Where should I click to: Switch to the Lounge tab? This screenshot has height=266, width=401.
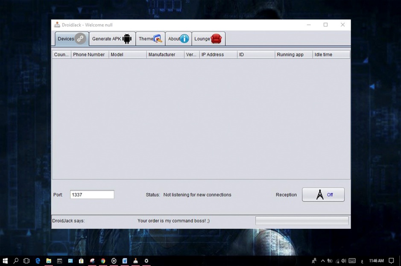click(208, 39)
